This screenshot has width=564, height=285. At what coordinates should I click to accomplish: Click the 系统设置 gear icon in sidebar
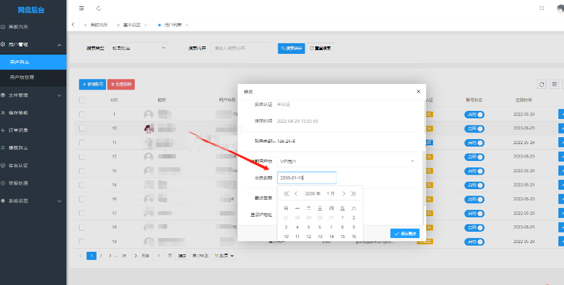pyautogui.click(x=3, y=201)
